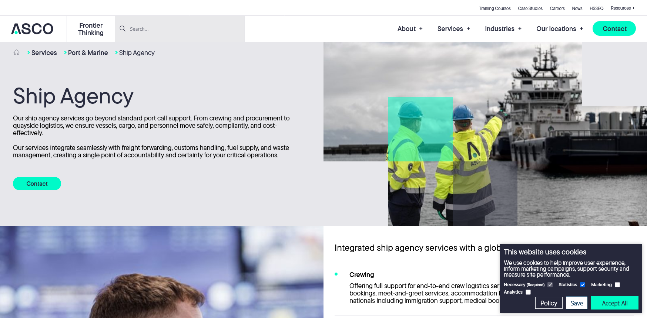
Task: Click the Ship Agency heading
Action: [x=73, y=96]
